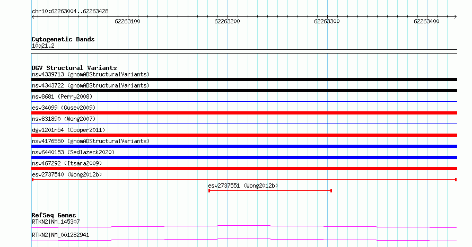Click the 62263200 ruler position label
Viewport: 472px width, 247px height.
(x=227, y=21)
